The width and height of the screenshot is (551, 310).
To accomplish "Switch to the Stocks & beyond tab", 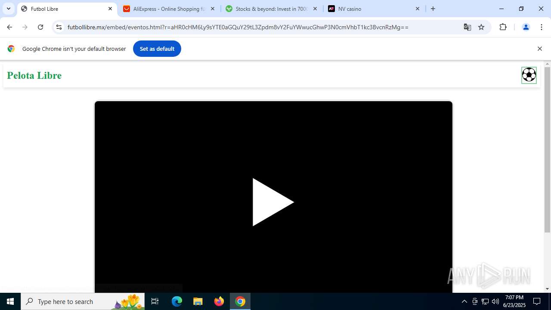I will [271, 9].
